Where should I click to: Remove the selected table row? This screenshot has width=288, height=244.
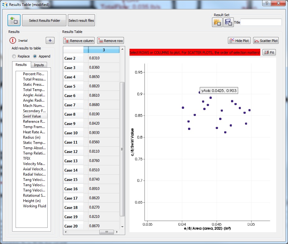pyautogui.click(x=111, y=41)
